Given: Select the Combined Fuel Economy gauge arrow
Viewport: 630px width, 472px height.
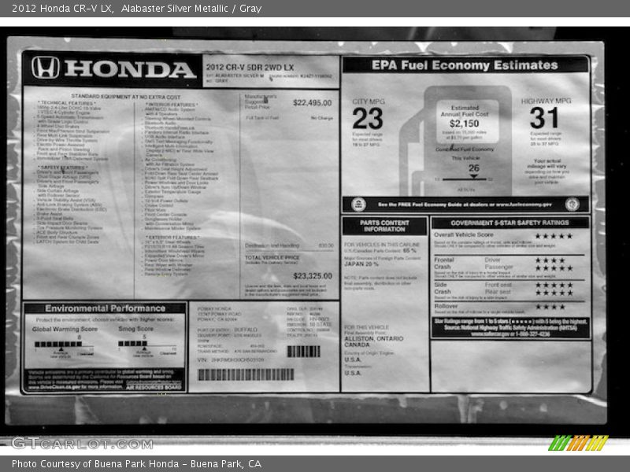Looking at the screenshot, I should coord(474,175).
